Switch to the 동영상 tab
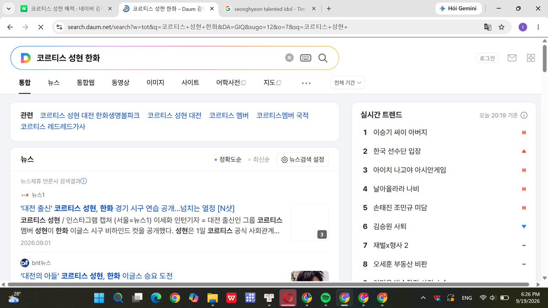The image size is (548, 308). [121, 83]
